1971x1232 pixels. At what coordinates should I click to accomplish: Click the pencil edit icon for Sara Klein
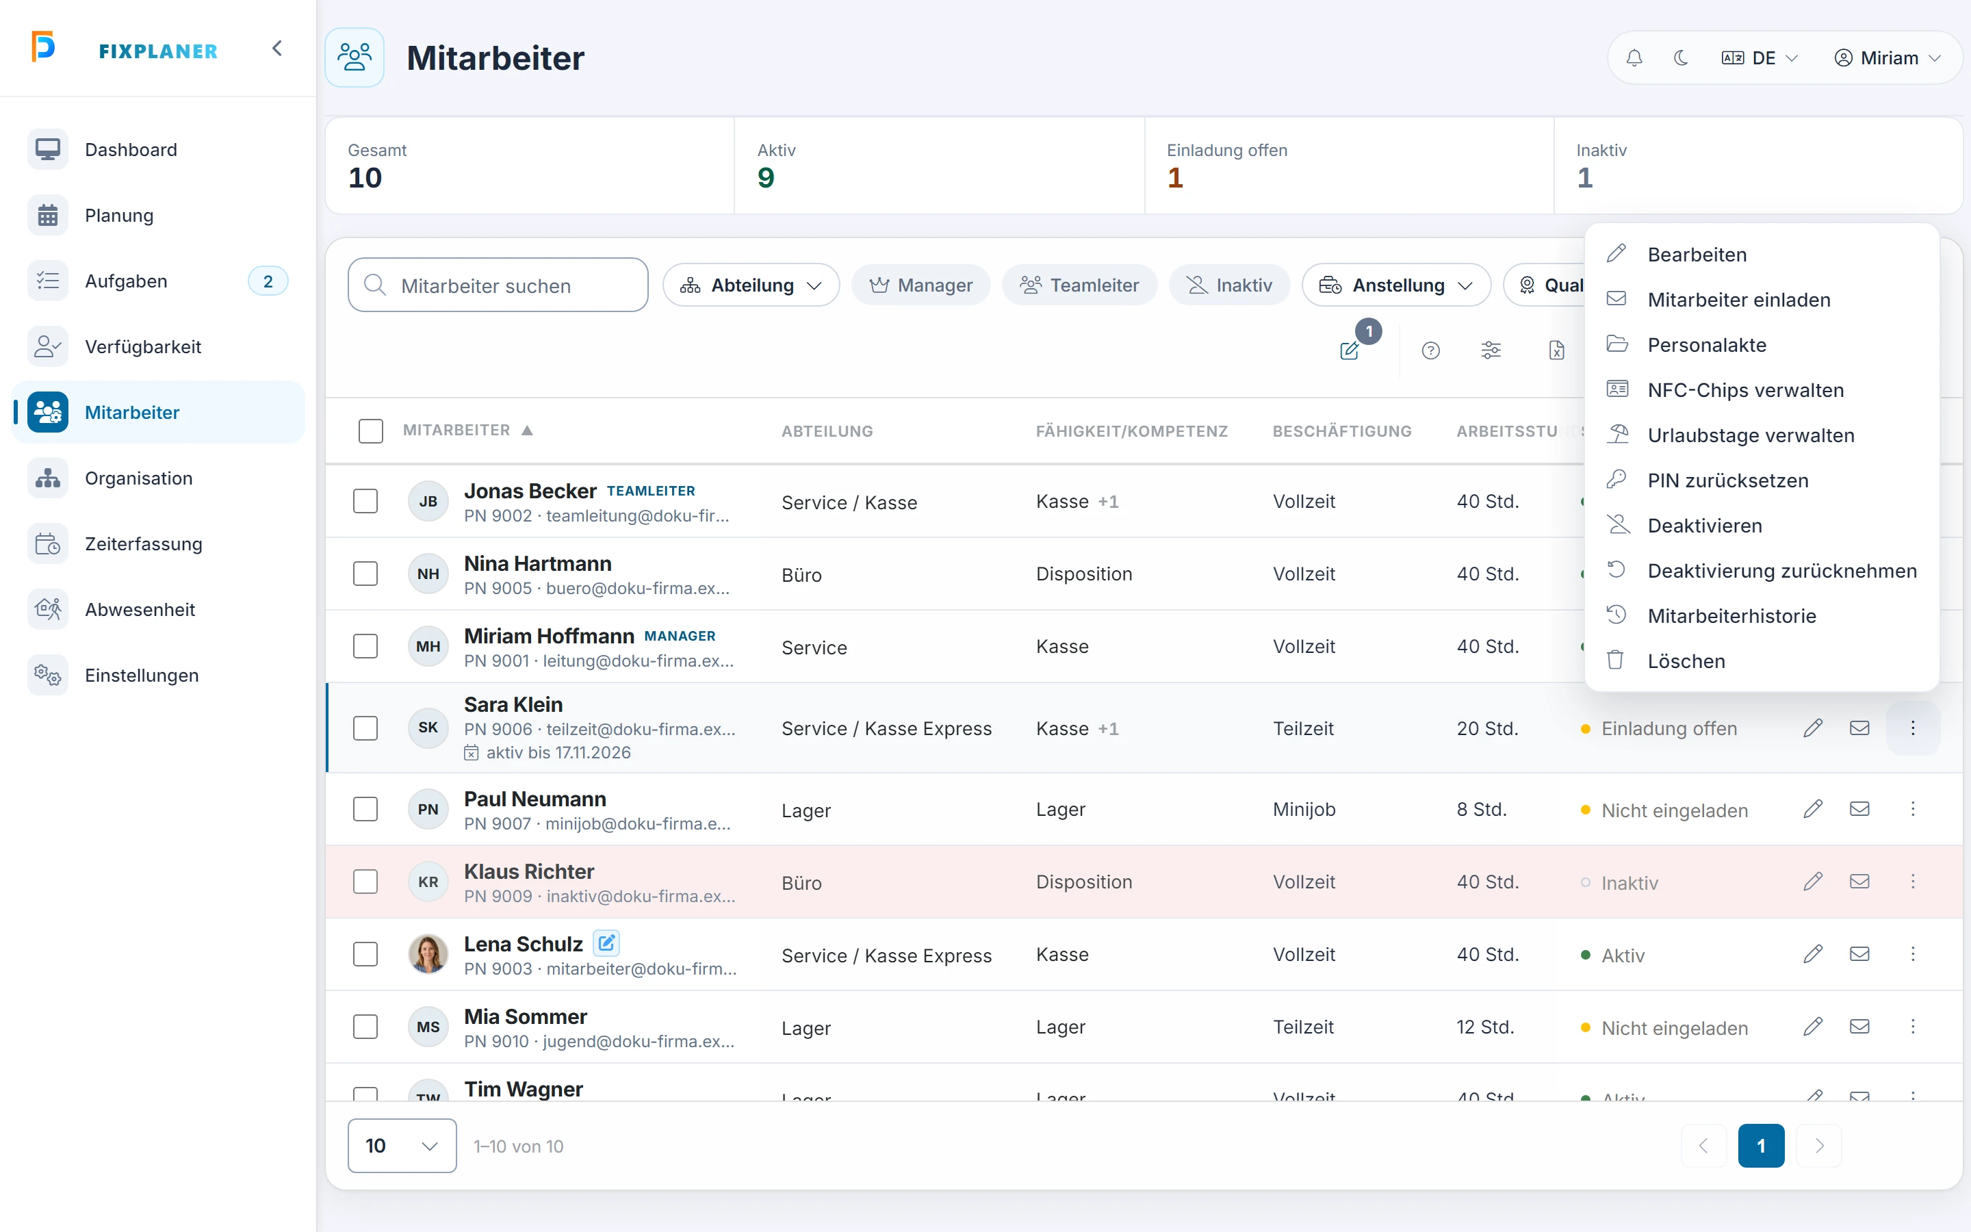(1812, 728)
